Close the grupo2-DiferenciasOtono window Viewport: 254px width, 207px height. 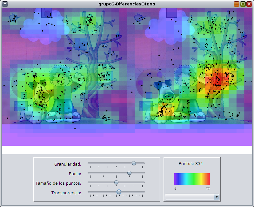coord(249,4)
